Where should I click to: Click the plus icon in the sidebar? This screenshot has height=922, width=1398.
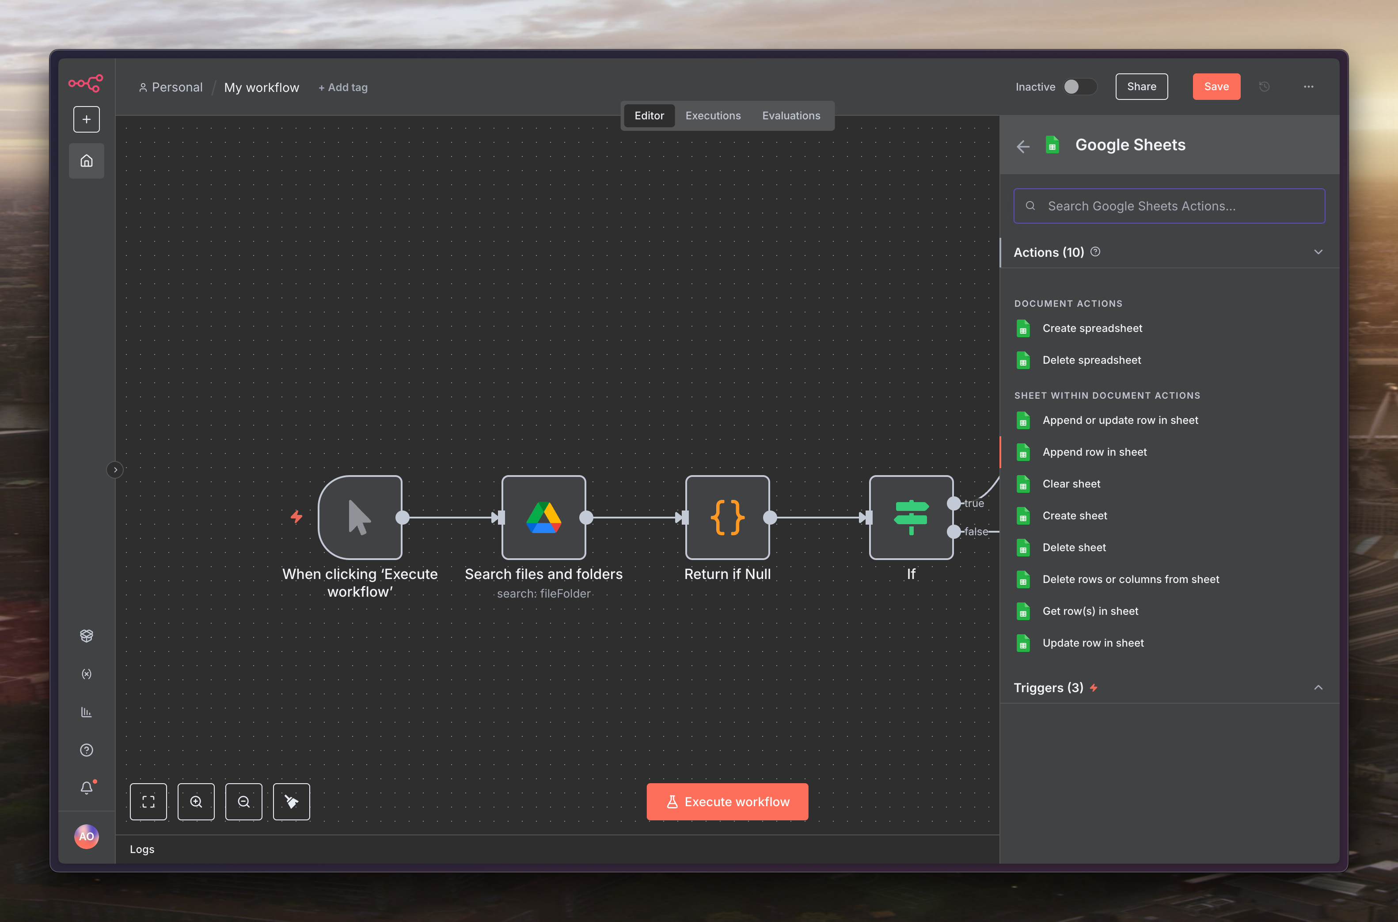tap(87, 119)
